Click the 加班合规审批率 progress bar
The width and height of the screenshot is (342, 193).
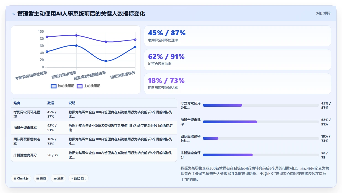(261, 122)
